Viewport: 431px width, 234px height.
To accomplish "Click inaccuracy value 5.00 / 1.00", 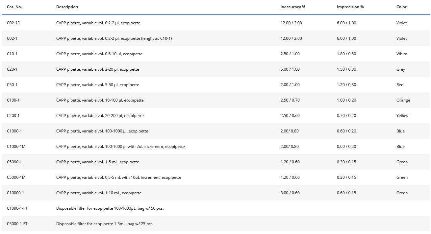I will pos(290,69).
